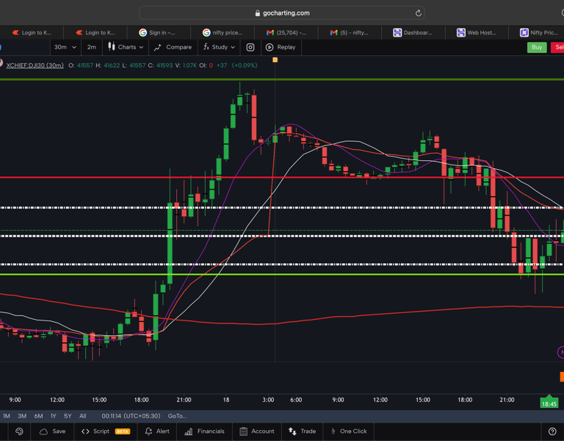The height and width of the screenshot is (441, 564).
Task: Open the 30m timeframe dropdown
Action: tap(65, 47)
